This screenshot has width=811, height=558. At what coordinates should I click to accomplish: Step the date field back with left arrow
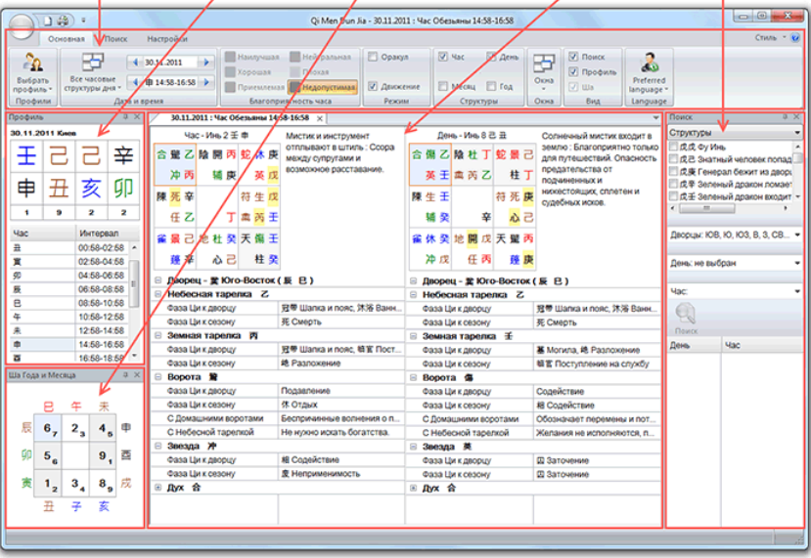point(135,63)
